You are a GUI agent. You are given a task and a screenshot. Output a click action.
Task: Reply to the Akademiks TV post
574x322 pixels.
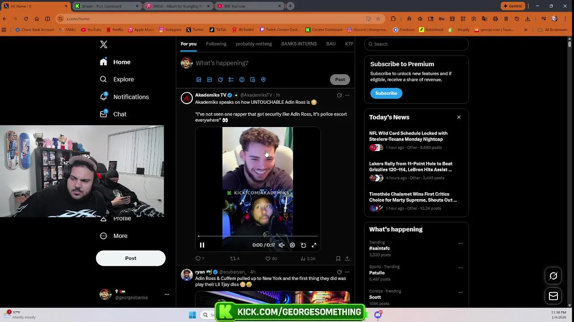pos(200,258)
